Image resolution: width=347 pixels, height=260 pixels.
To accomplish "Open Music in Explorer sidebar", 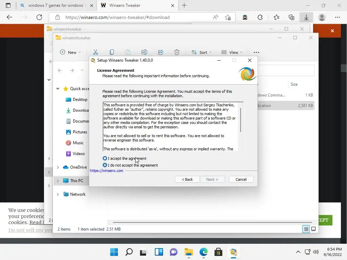I will click(75, 143).
